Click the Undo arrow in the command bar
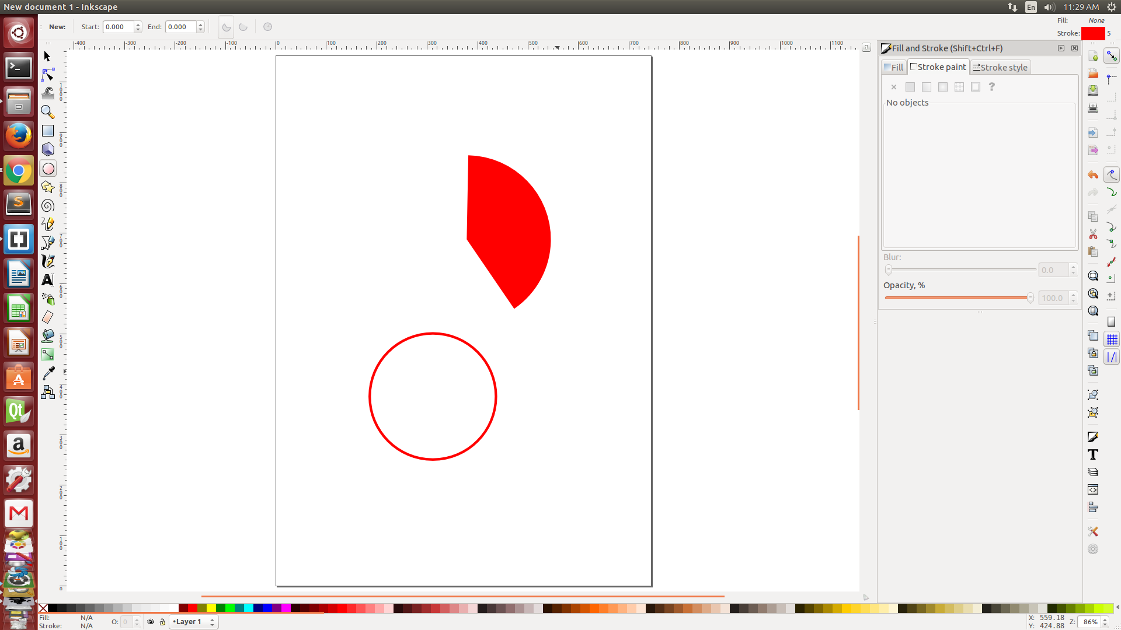1121x630 pixels. pos(1093,175)
